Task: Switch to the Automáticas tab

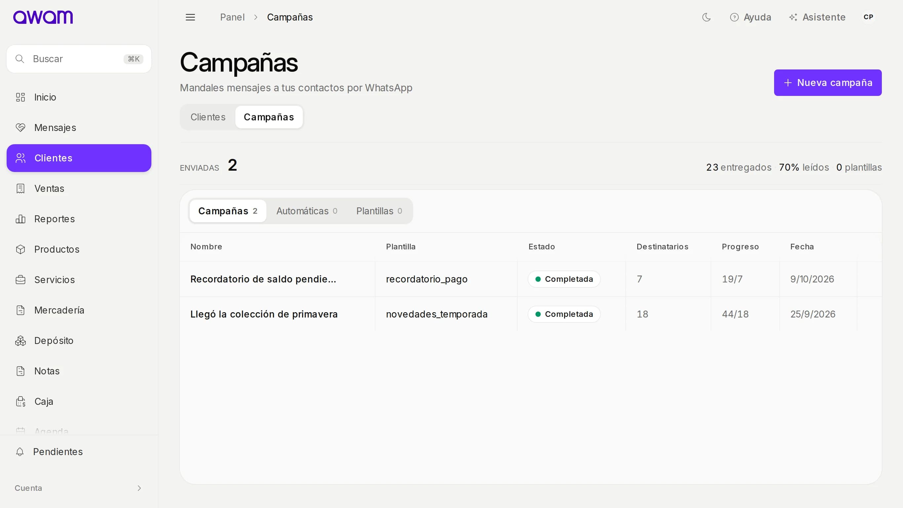Action: [x=307, y=211]
